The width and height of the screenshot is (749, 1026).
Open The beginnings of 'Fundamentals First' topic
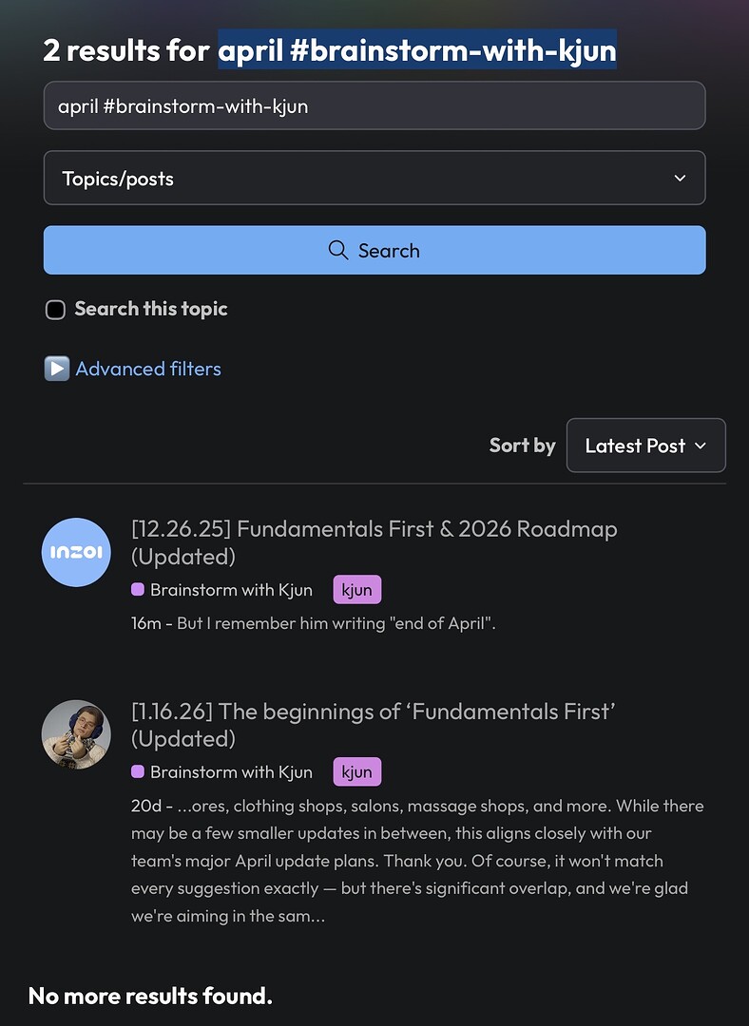374,724
